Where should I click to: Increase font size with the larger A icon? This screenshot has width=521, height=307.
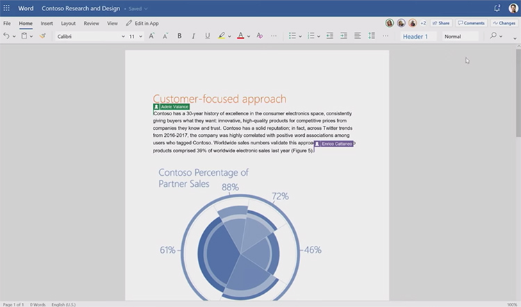151,36
